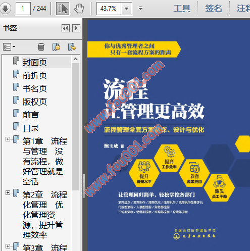
Task: Click the page number input field
Action: point(23,9)
